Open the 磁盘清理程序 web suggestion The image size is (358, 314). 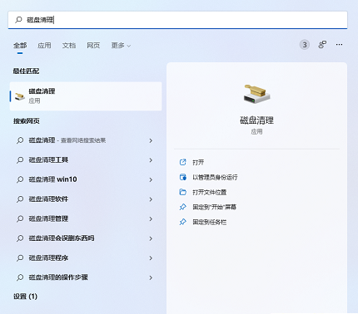(86, 258)
